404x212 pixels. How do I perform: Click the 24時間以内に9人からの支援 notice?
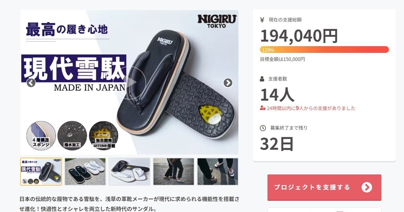coord(311,108)
